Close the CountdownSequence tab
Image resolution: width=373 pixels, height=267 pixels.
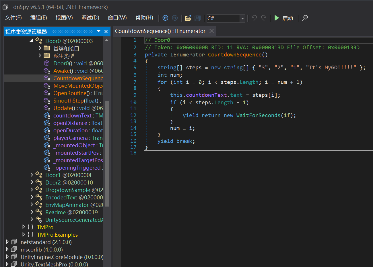tap(211, 31)
